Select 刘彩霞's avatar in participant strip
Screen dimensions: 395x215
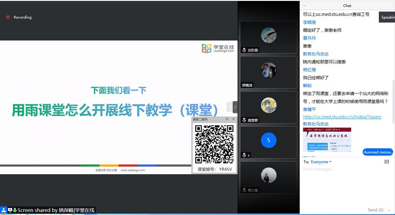tap(269, 35)
